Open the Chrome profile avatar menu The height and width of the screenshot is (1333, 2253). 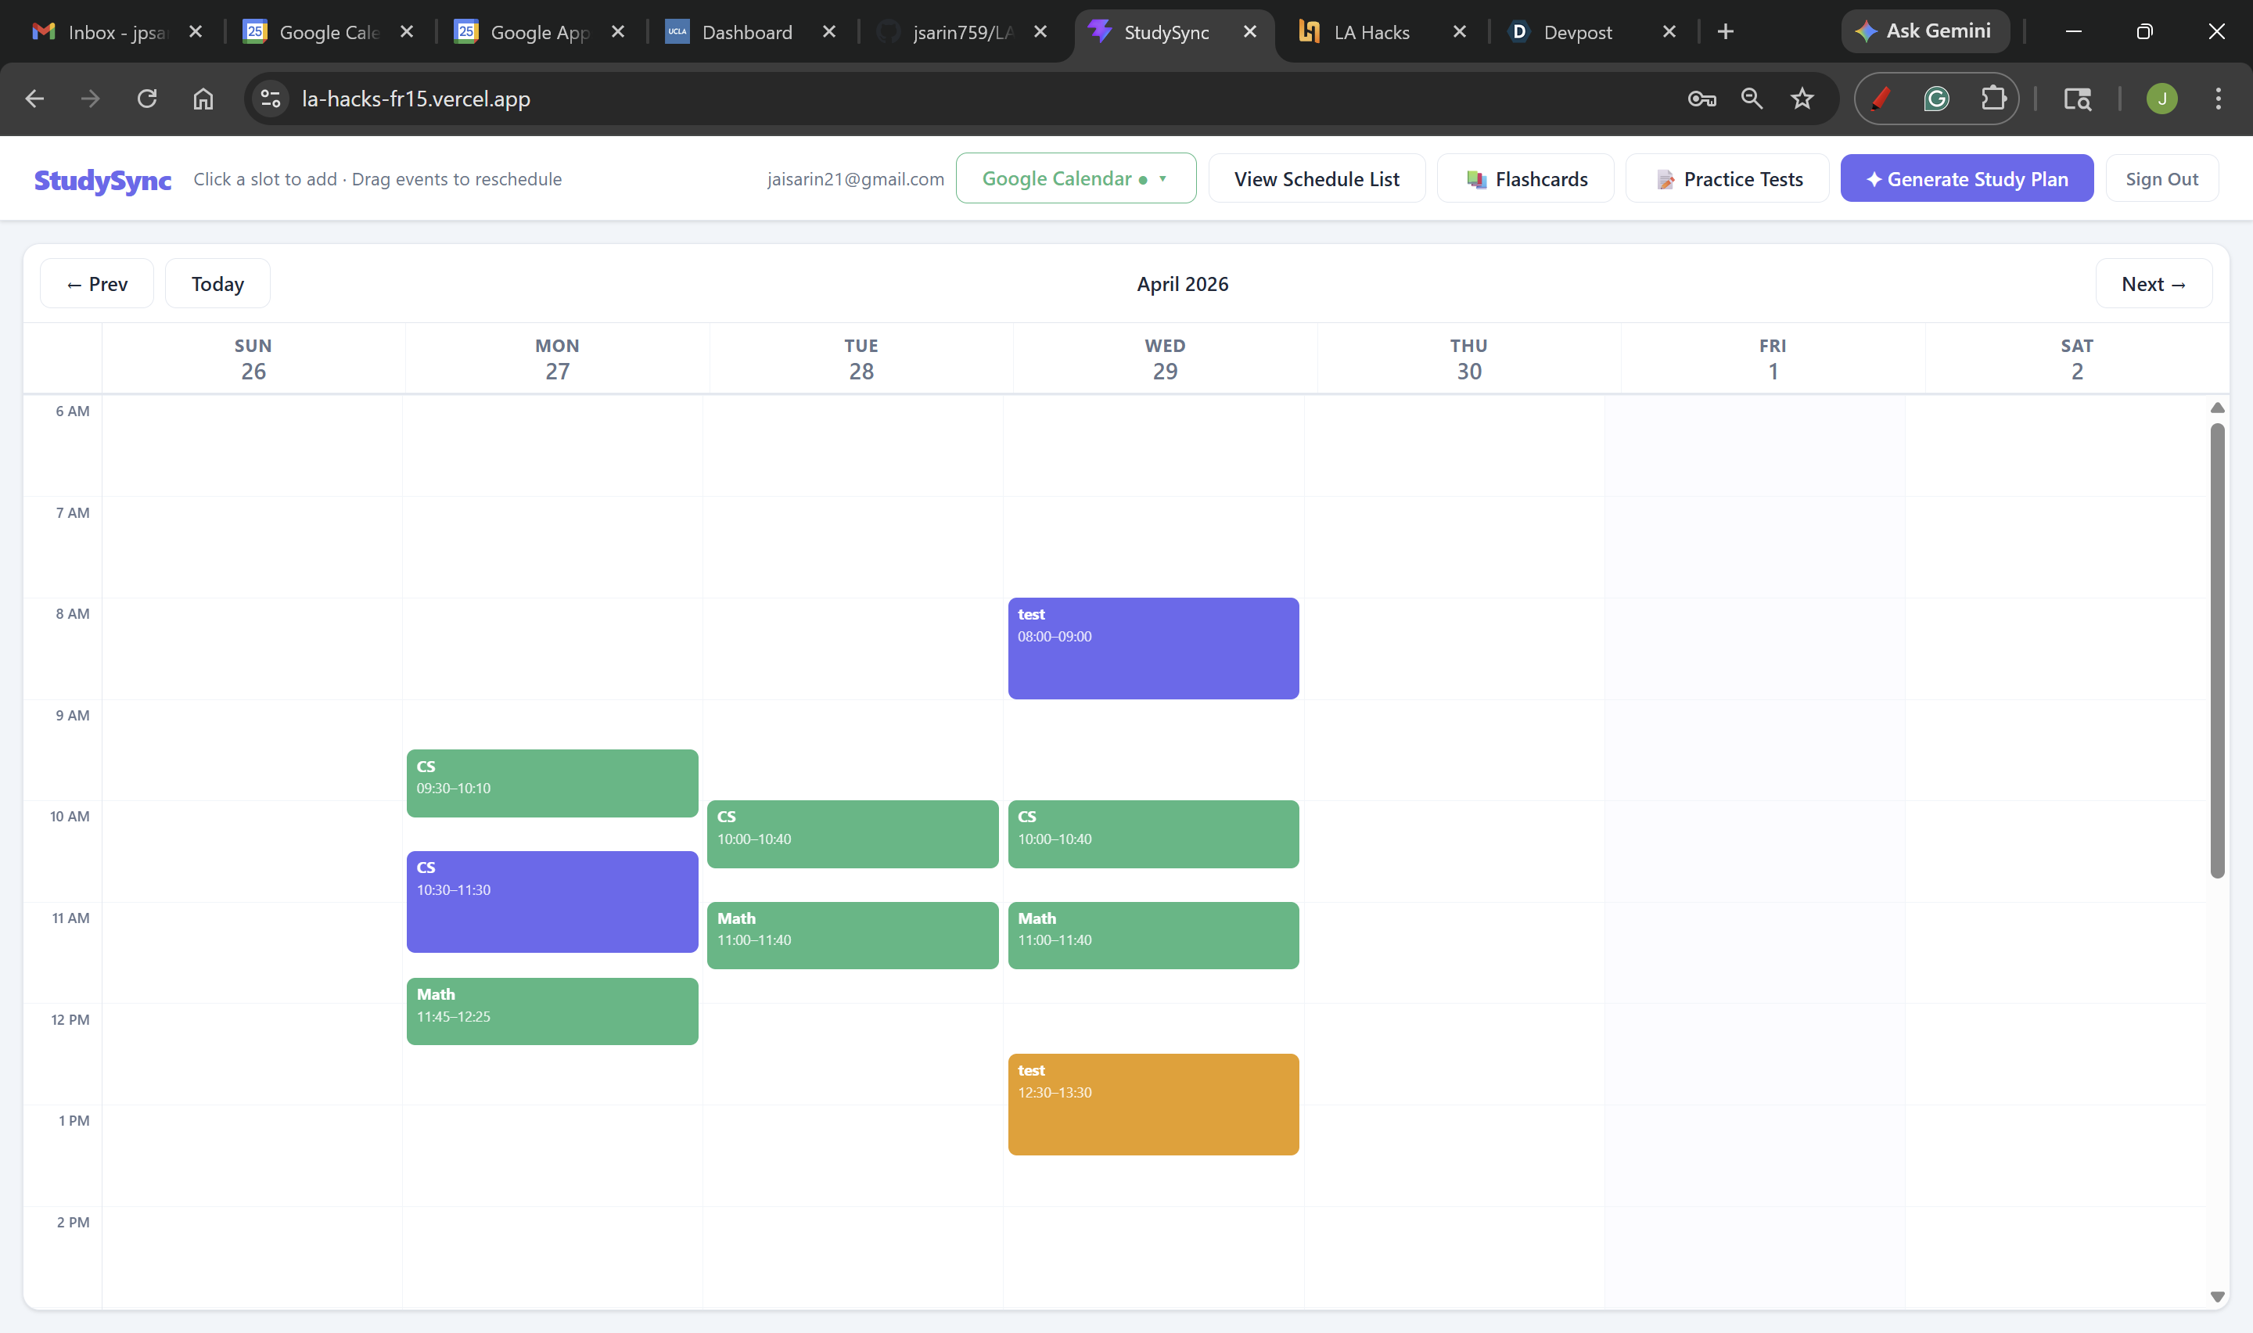coord(2161,99)
